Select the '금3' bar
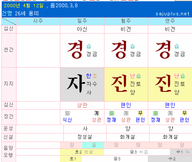This screenshot has height=162, width=192. tap(115, 159)
